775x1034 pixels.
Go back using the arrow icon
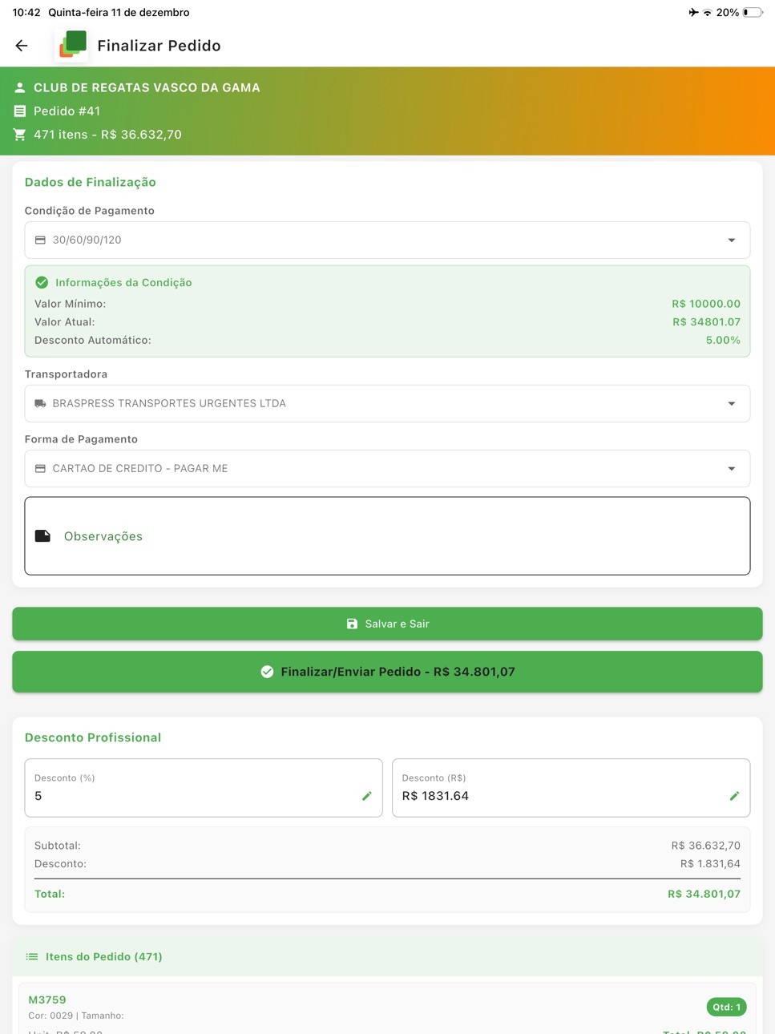[x=22, y=46]
